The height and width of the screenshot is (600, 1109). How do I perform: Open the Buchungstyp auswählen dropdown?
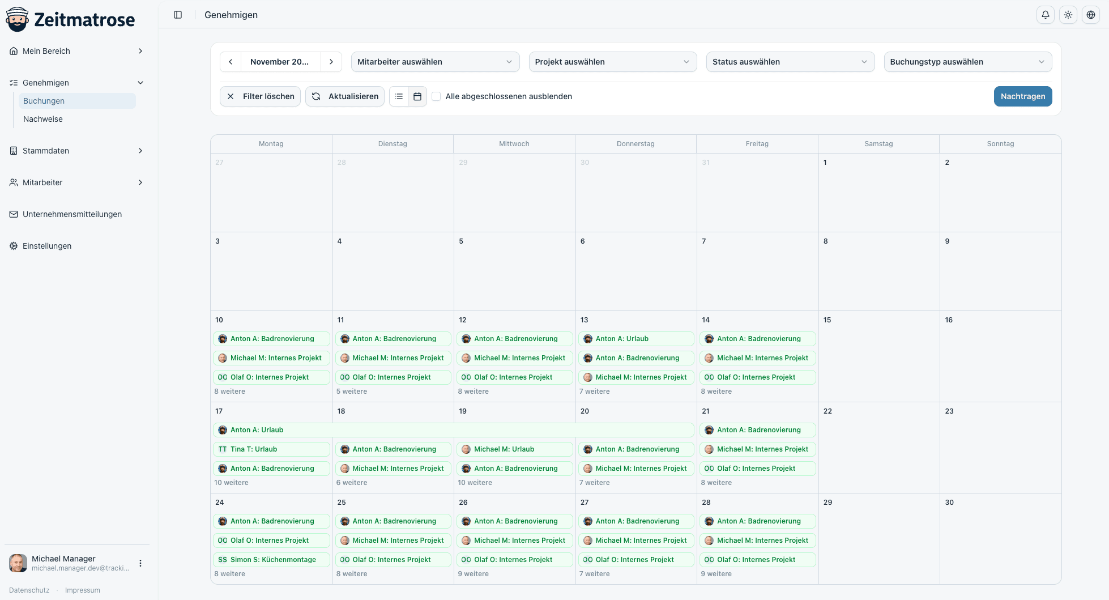968,62
